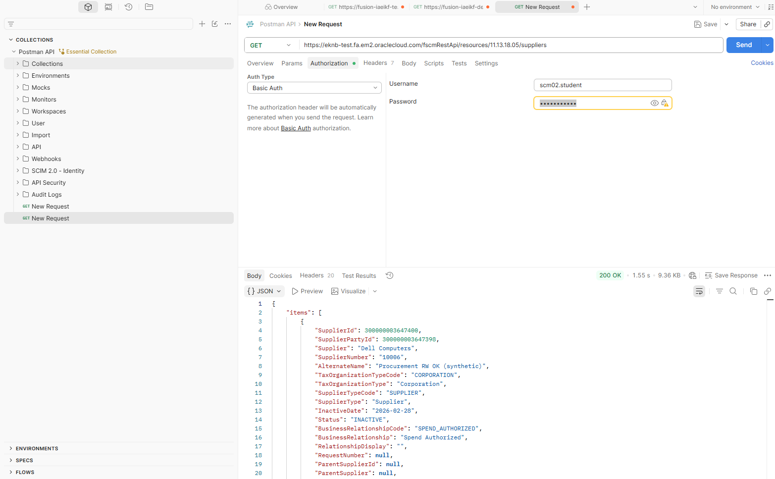This screenshot has height=479, width=775.
Task: Open the Tests tab
Action: click(x=459, y=63)
